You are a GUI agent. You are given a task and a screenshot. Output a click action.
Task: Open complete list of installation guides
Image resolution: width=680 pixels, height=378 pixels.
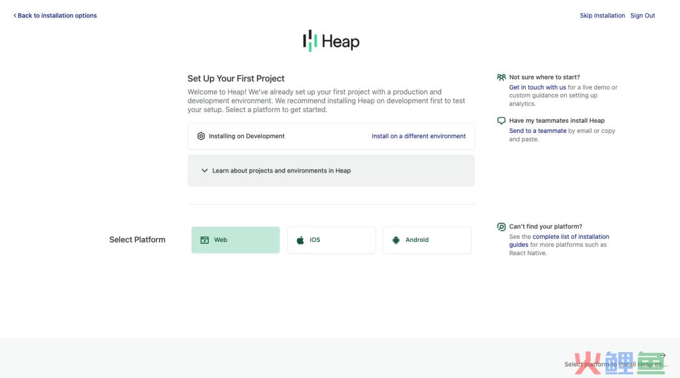[560, 241]
